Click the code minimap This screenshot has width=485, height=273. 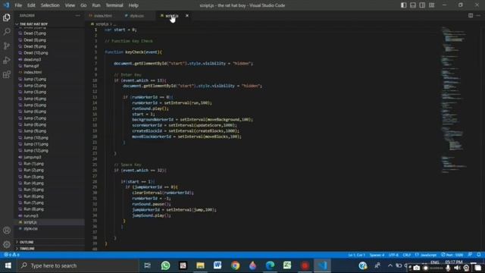tap(455, 99)
